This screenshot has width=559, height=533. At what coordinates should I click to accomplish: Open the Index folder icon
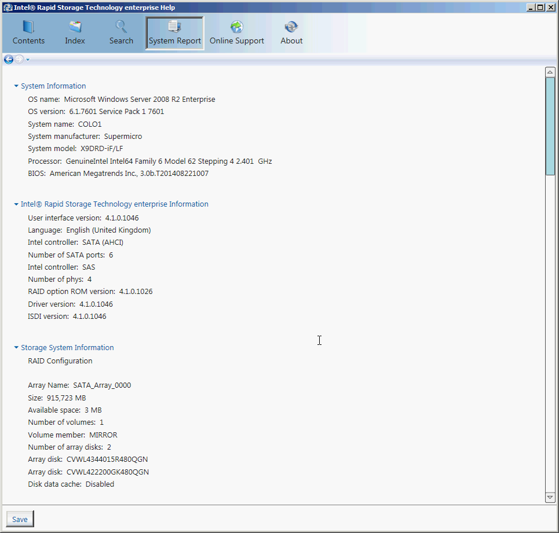[x=75, y=27]
